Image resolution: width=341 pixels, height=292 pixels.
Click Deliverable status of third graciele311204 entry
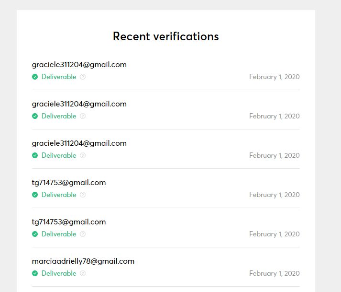[x=59, y=155]
